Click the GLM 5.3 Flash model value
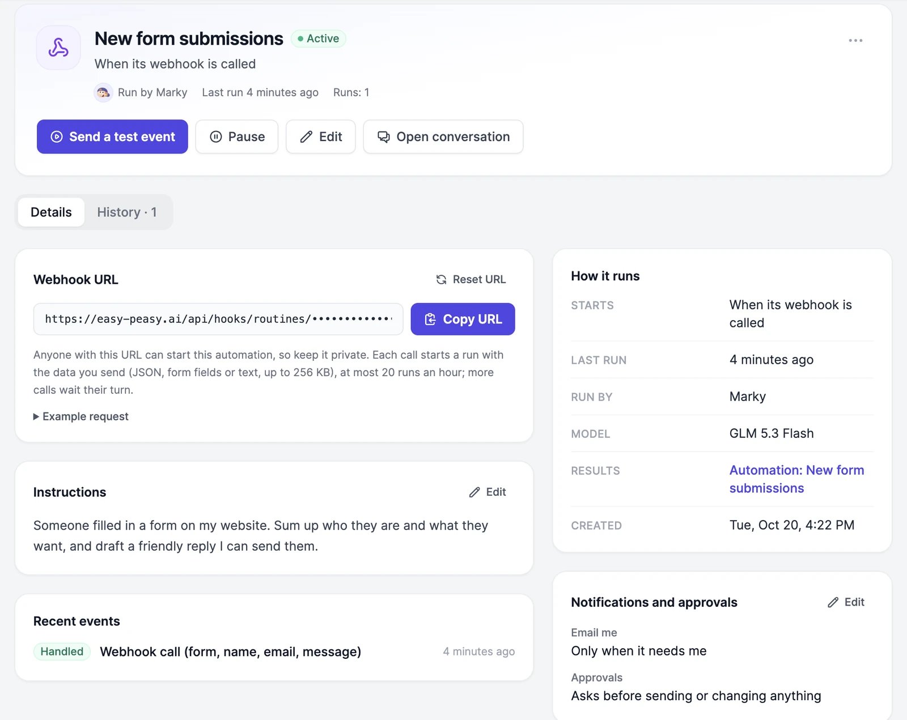907x720 pixels. (x=772, y=433)
